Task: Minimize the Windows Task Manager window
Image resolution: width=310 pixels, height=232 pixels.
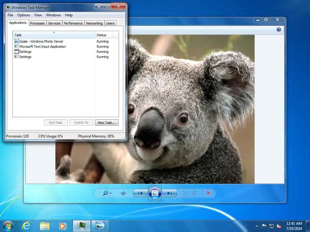Action: click(x=99, y=6)
